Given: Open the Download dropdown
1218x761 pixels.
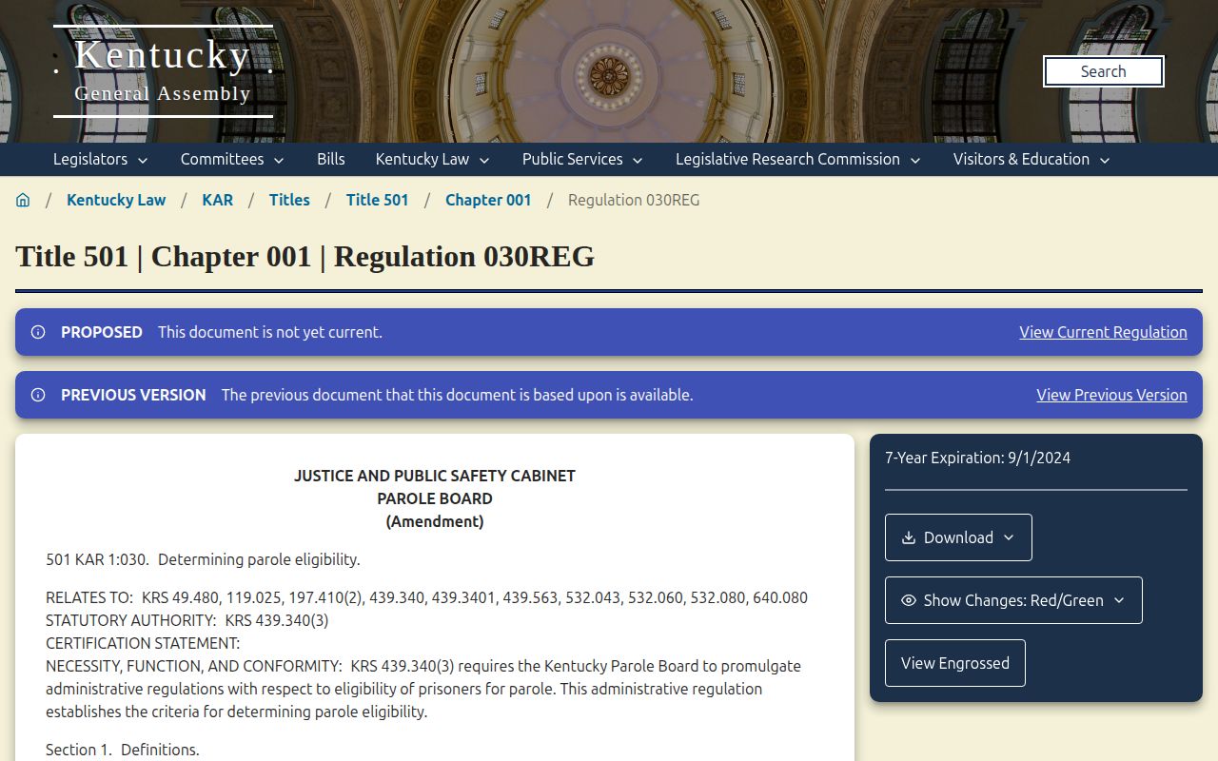Looking at the screenshot, I should (x=958, y=537).
